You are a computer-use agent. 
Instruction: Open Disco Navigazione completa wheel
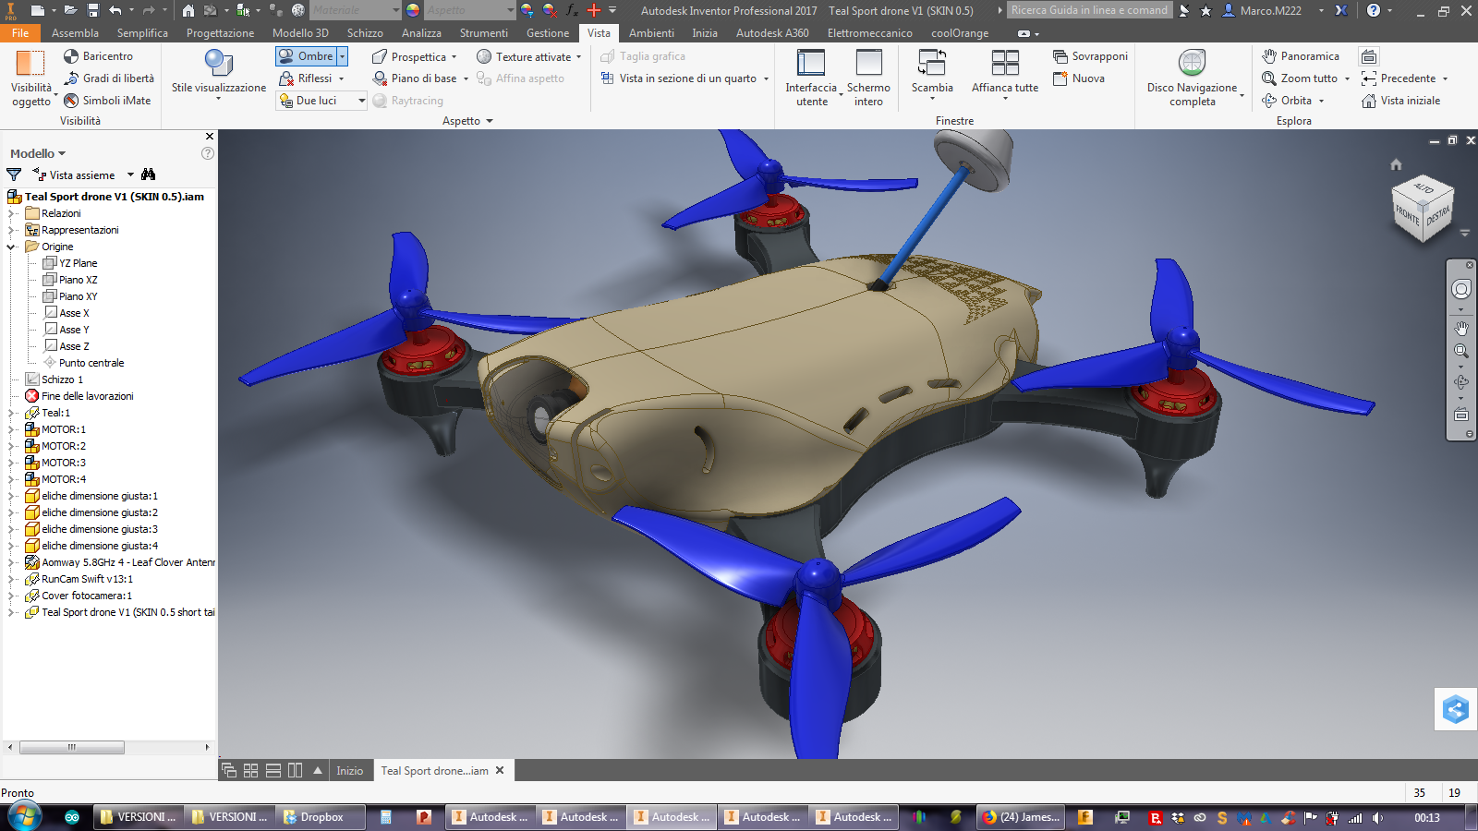(1192, 78)
